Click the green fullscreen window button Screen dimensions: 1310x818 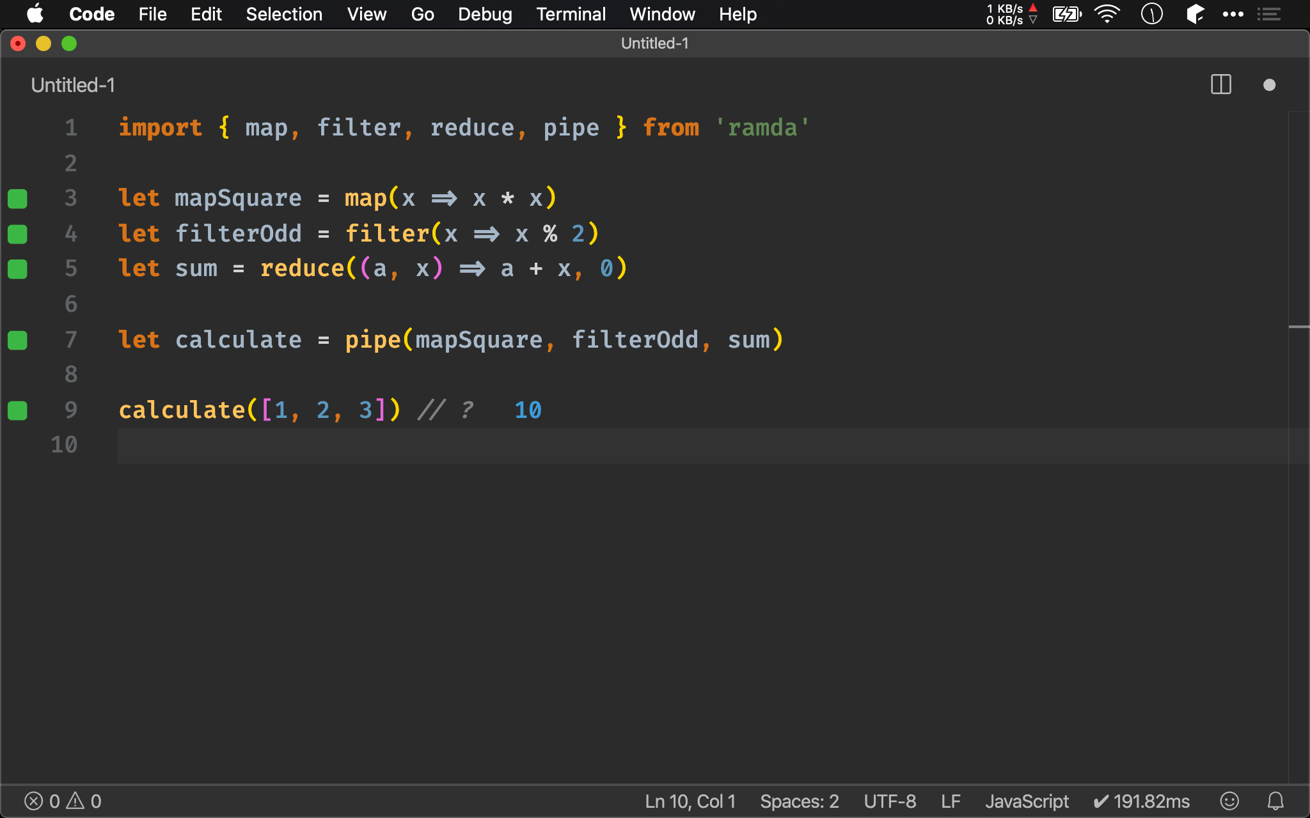pos(69,43)
